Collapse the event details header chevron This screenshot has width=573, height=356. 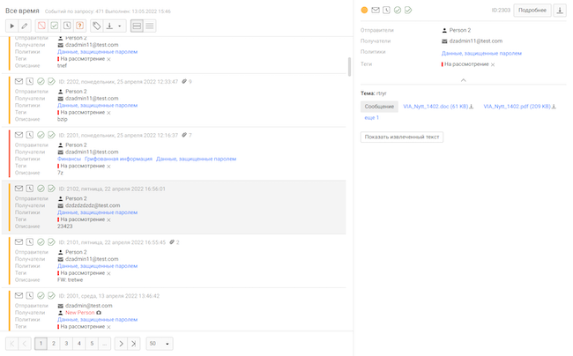463,80
